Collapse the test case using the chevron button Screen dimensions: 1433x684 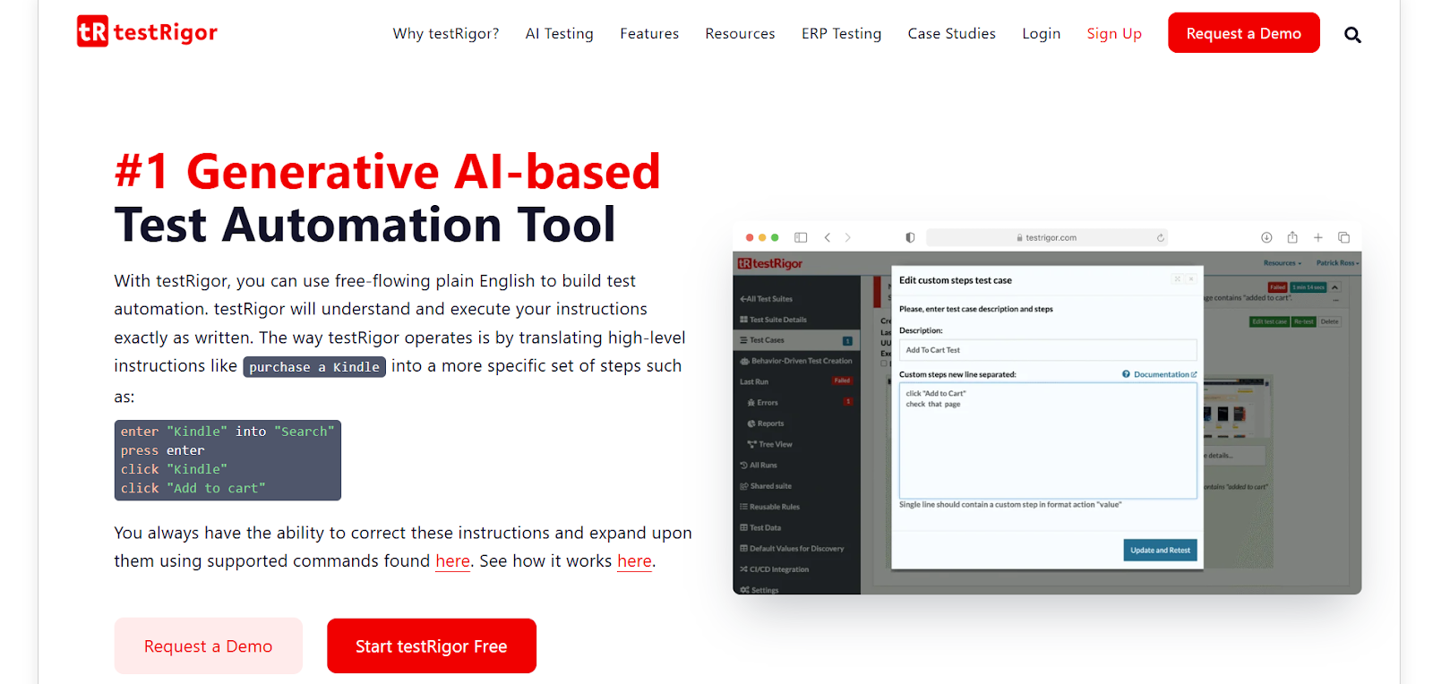(1334, 287)
